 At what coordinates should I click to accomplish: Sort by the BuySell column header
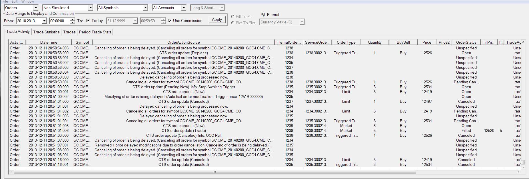point(403,42)
